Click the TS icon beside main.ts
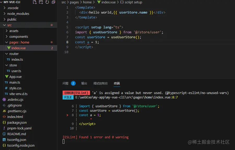This screenshot has height=150, width=235. pos(6,82)
